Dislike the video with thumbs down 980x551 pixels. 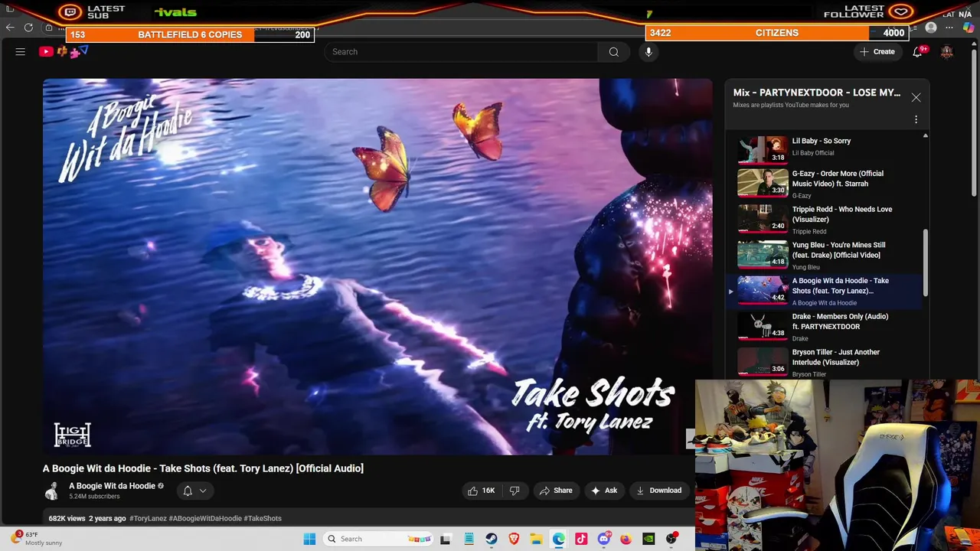514,491
